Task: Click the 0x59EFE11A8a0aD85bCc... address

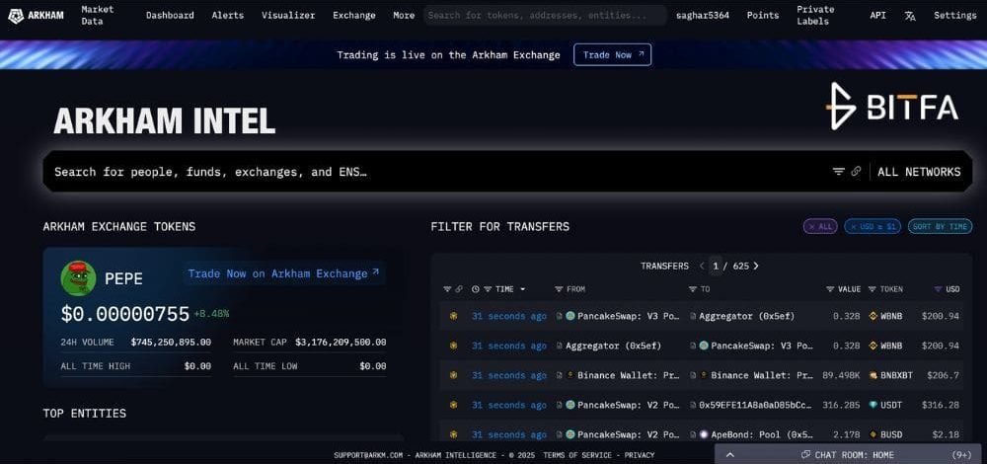Action: (755, 405)
